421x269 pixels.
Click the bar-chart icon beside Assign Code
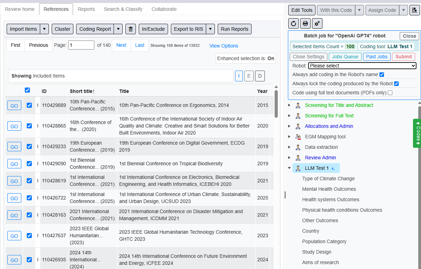tap(414, 10)
